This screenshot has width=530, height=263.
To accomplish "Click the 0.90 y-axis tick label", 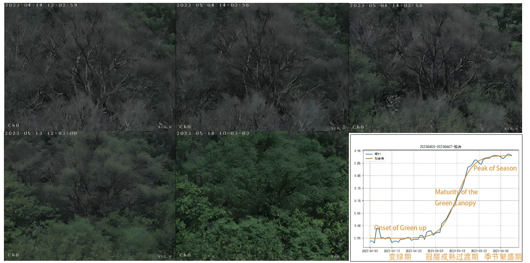I will (357, 151).
